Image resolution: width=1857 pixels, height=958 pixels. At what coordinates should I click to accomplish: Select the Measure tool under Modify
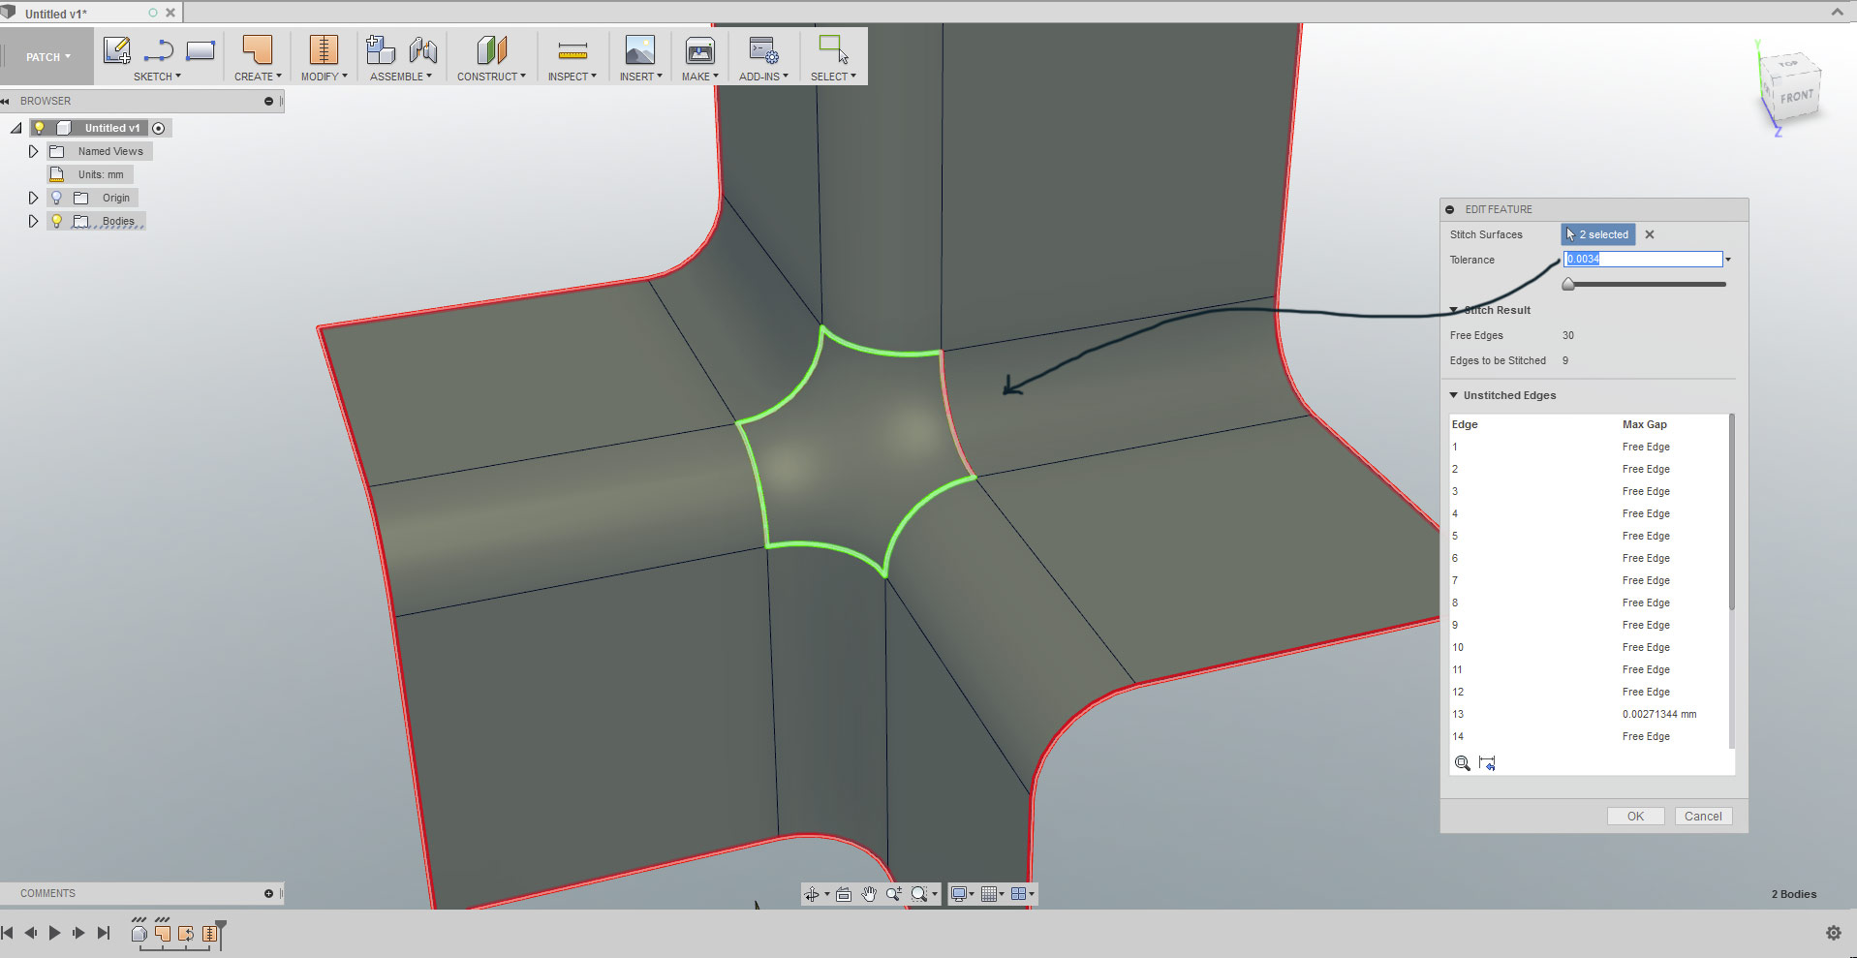coord(323,49)
